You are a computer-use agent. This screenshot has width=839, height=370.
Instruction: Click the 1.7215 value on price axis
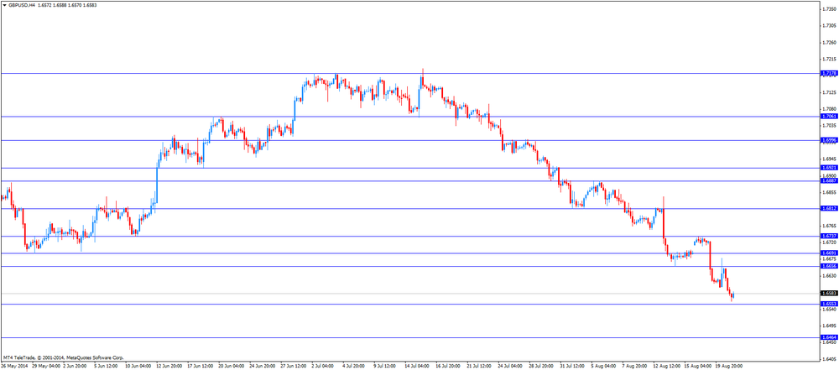click(831, 59)
